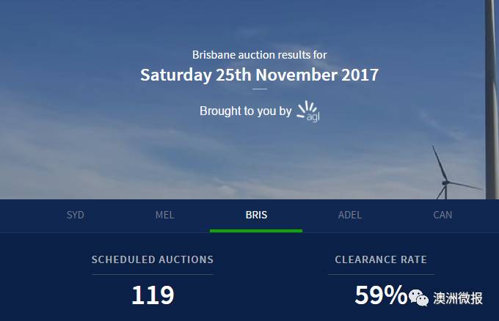Switch to the ADEL city tab
The height and width of the screenshot is (321, 499).
click(x=350, y=215)
